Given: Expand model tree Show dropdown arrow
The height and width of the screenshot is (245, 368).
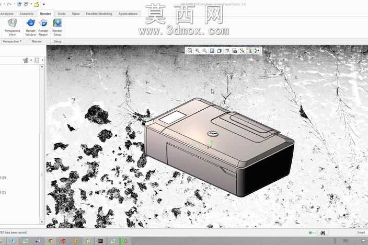Looking at the screenshot, I should coord(42,61).
